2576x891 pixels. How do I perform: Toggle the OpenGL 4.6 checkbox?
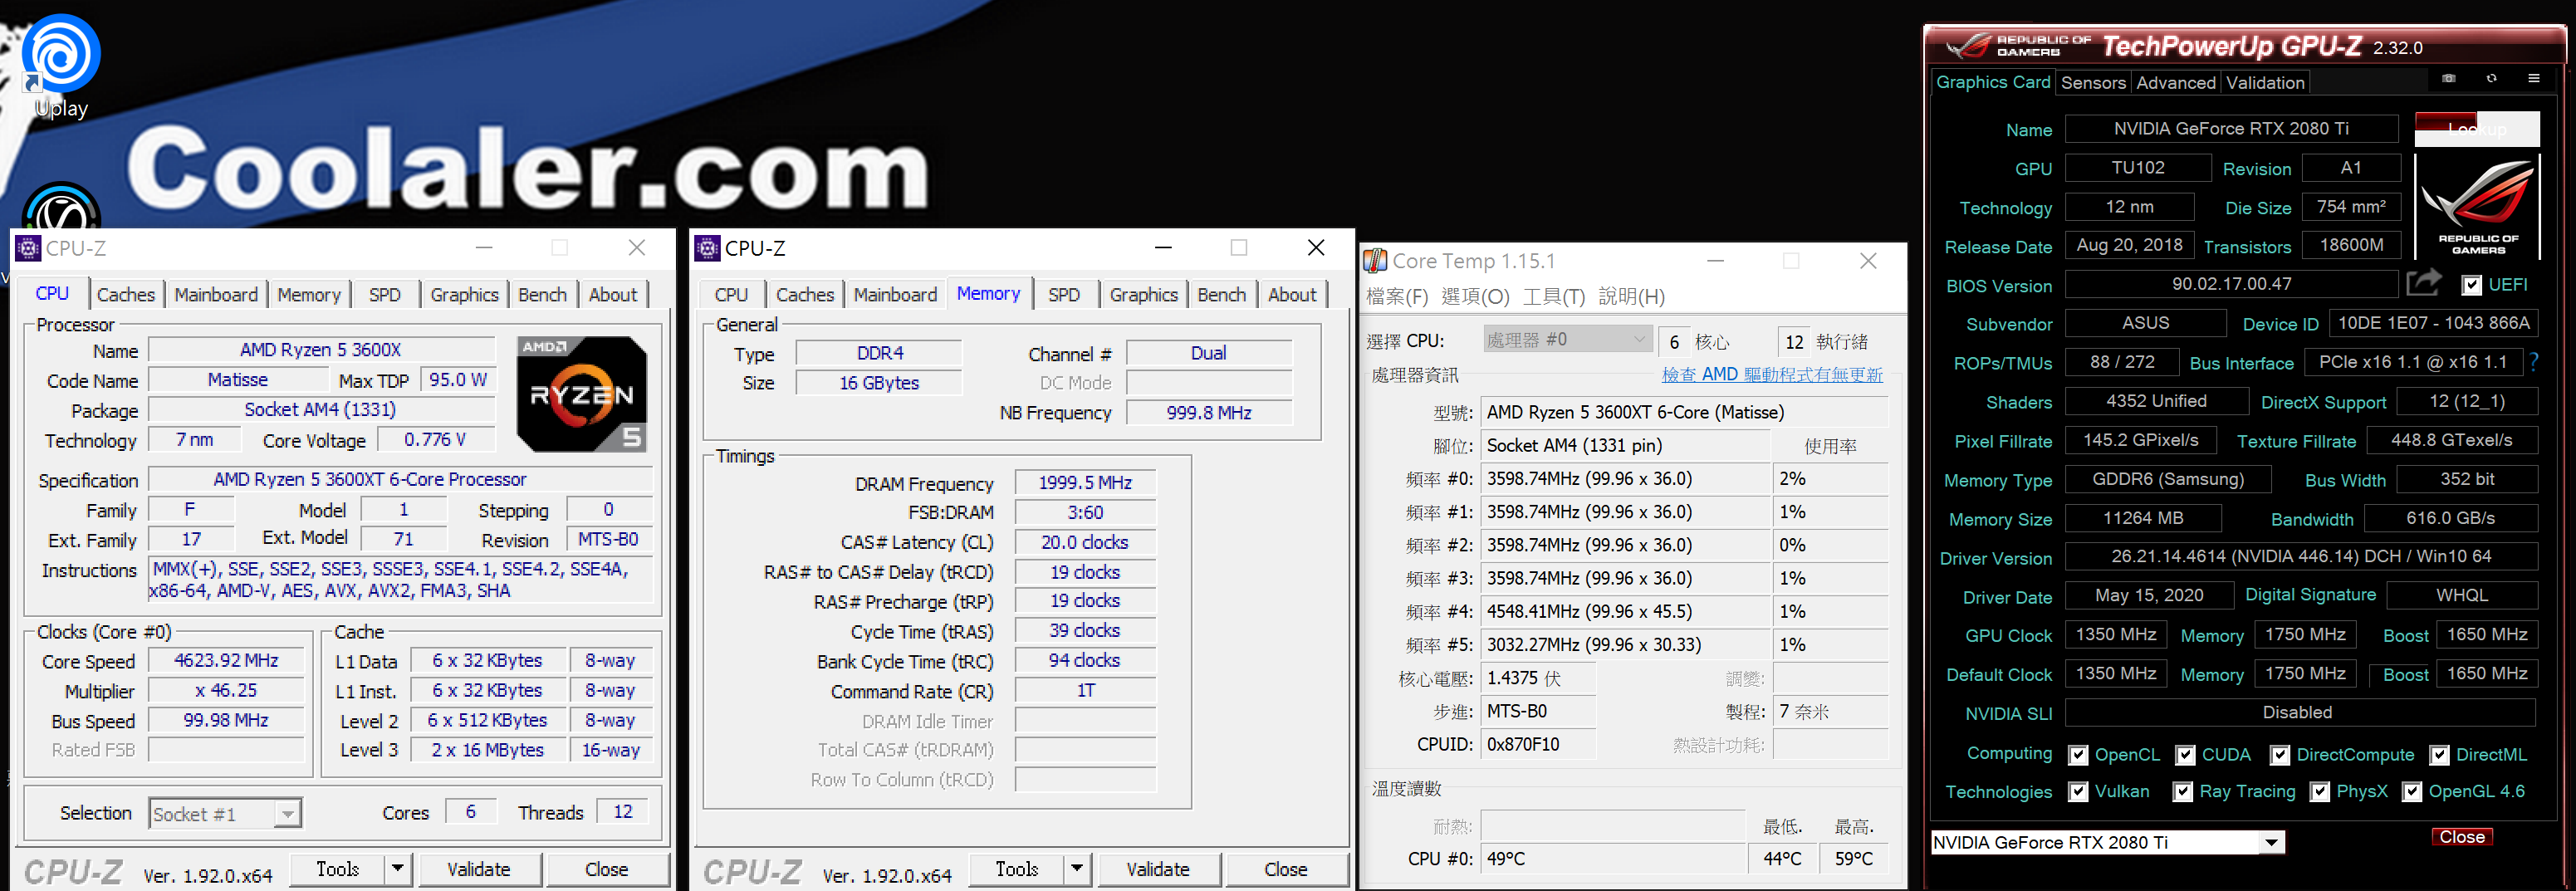coord(2412,792)
